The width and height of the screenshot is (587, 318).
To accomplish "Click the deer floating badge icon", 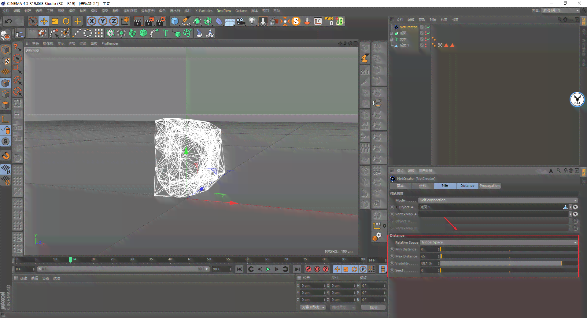I will pyautogui.click(x=577, y=99).
